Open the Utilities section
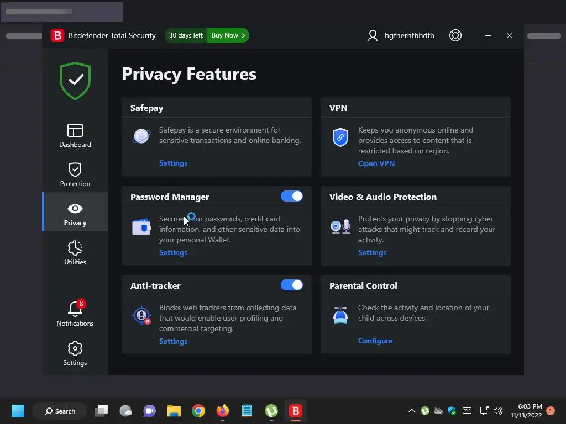Screen dimensions: 566x424 coord(75,253)
